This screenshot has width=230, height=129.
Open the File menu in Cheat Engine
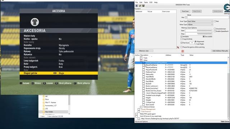(137, 3)
